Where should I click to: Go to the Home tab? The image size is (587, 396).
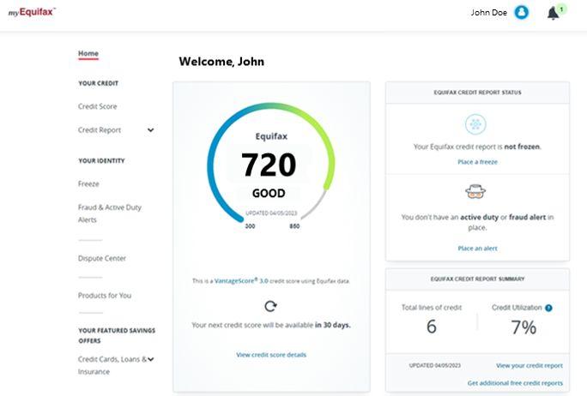pos(88,53)
